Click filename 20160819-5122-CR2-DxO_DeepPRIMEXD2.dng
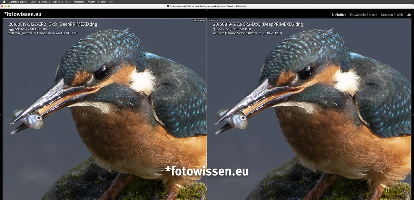The height and width of the screenshot is (200, 414). point(258,24)
